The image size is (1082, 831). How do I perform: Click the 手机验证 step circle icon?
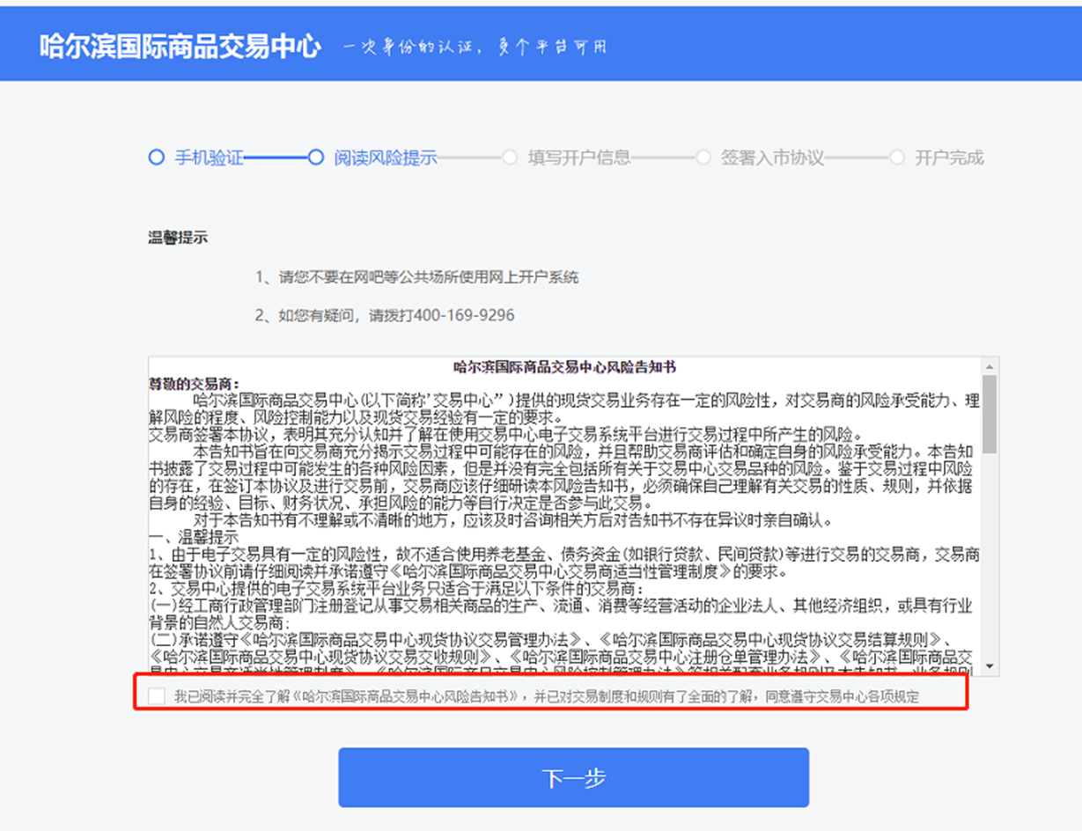pos(157,158)
